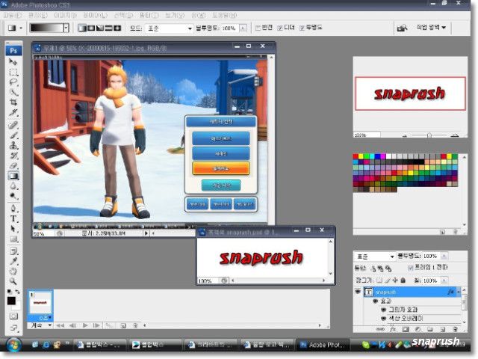This screenshot has width=478, height=359.
Task: Select the Horizontal Type tool
Action: coord(13,218)
